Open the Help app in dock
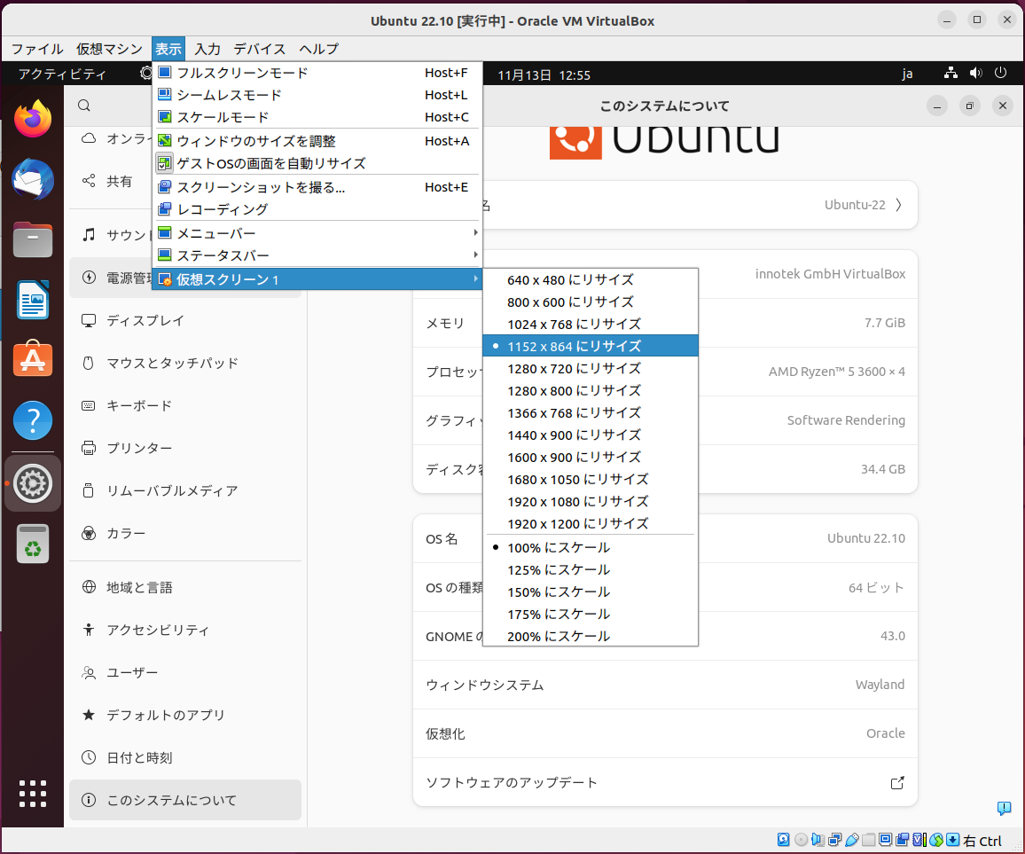This screenshot has width=1025, height=854. point(33,419)
